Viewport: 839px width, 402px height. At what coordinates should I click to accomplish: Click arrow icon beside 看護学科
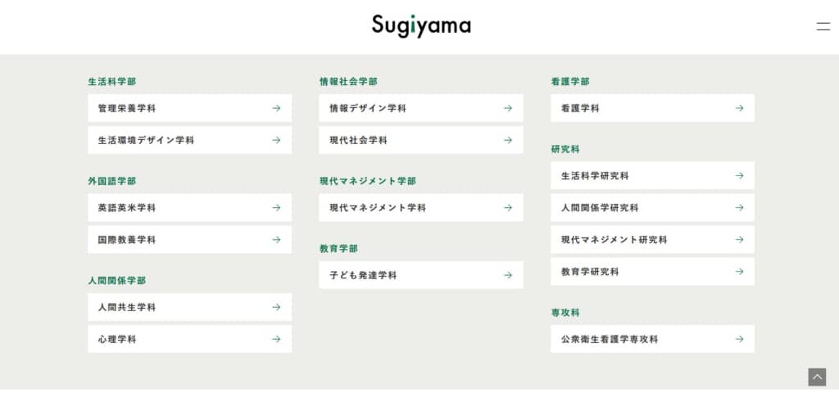coord(739,108)
